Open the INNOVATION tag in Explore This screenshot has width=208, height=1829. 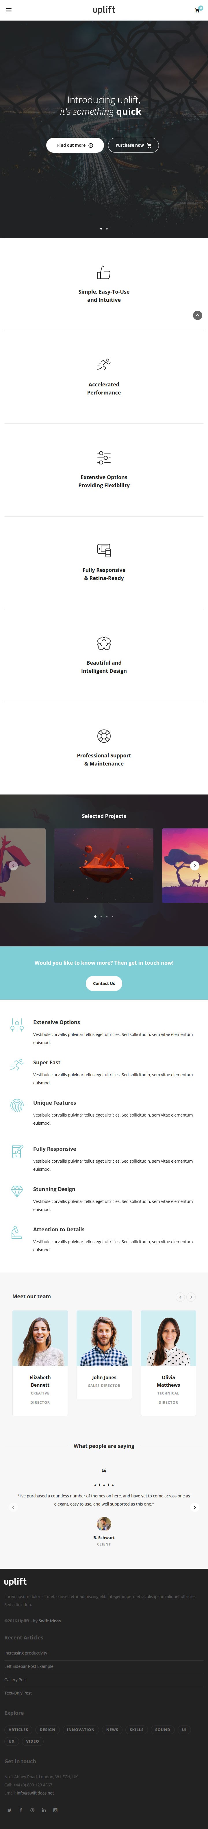tap(81, 1730)
